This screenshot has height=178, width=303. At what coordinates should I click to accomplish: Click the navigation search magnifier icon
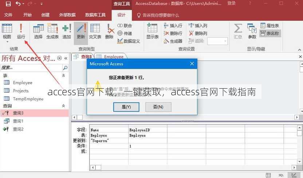tap(65, 68)
